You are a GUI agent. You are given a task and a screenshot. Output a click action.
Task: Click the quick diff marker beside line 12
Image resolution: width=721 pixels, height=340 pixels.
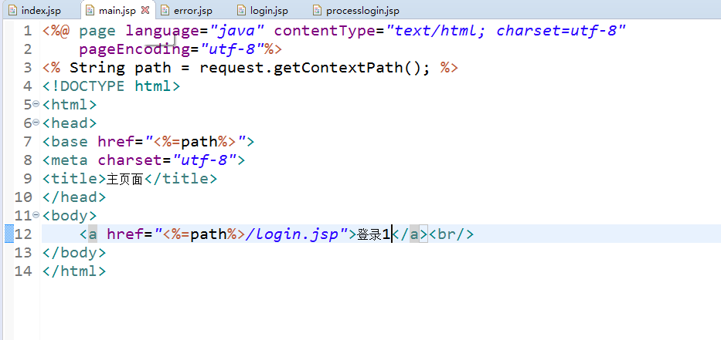pos(9,234)
